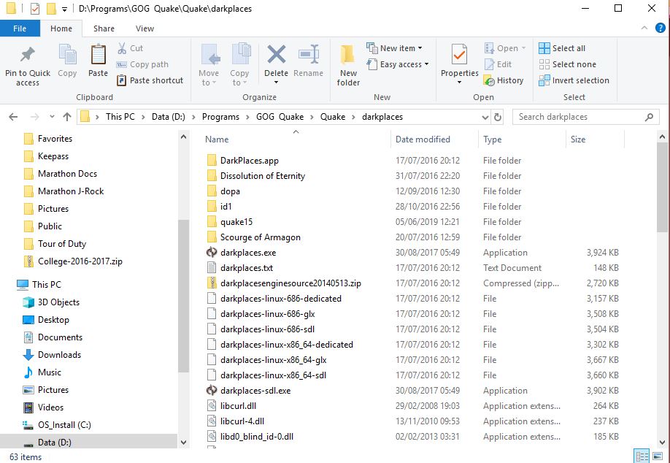Screen dimensions: 670x463
Task: Expand the Properties dropdown arrow
Action: 459,83
